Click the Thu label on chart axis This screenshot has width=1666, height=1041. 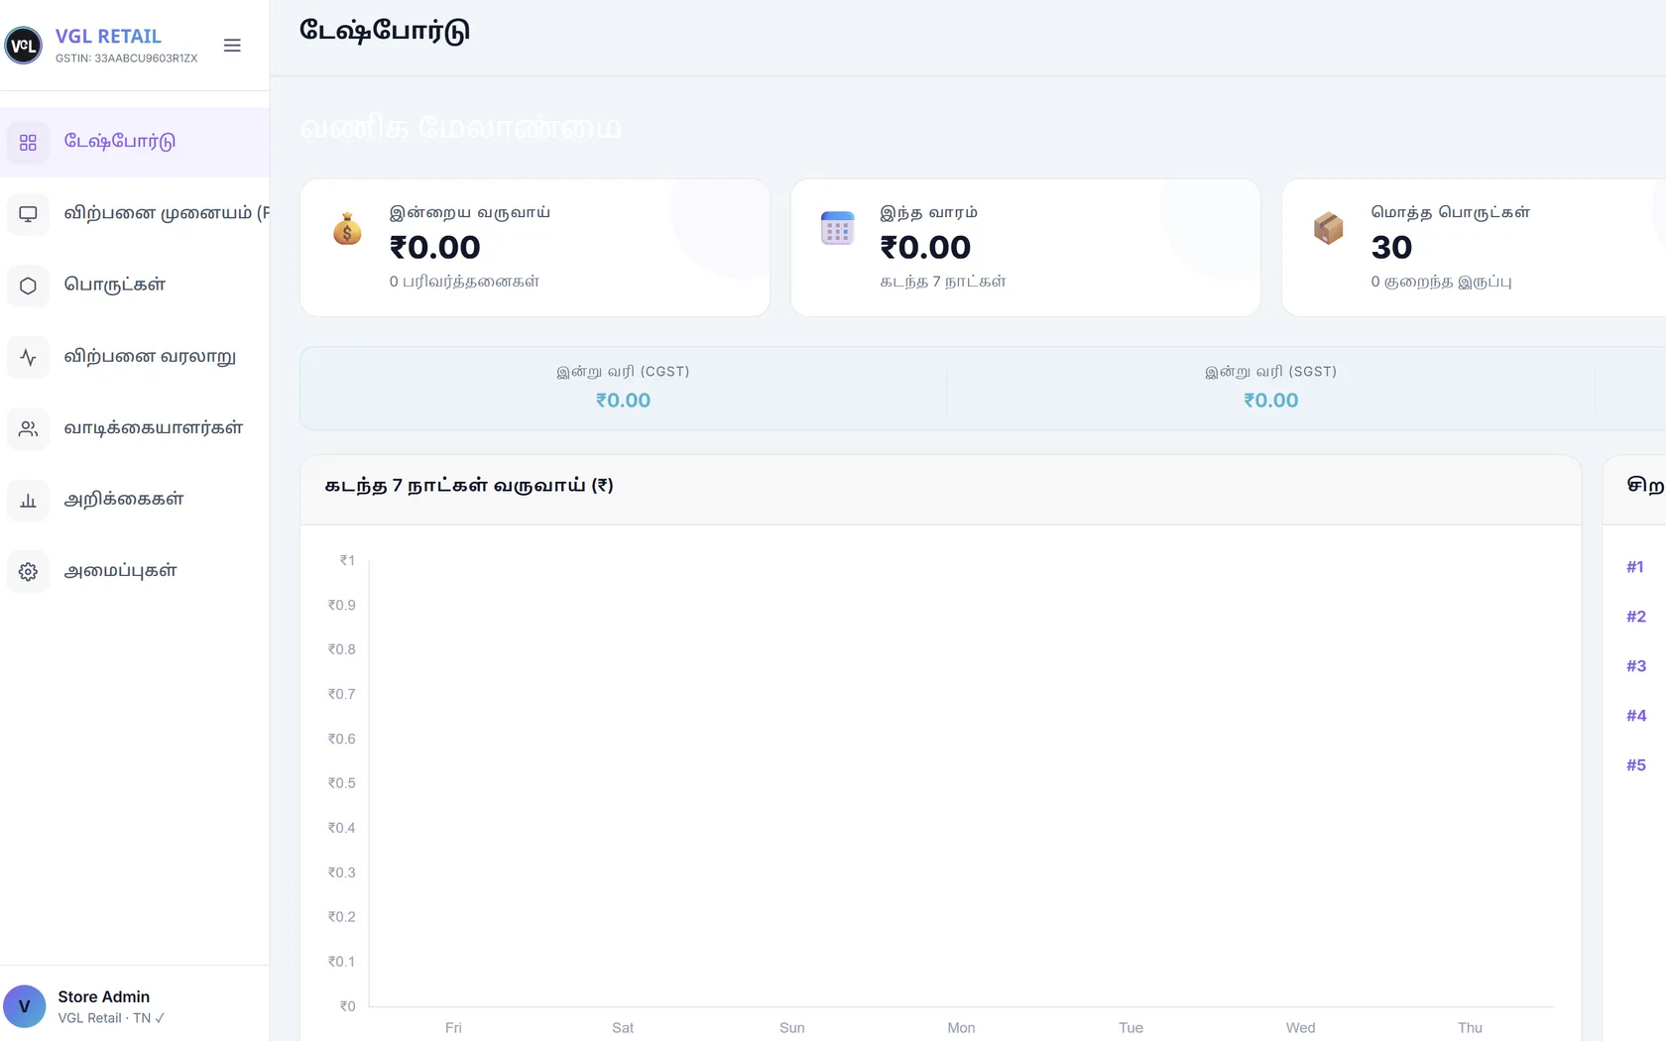tap(1470, 1028)
